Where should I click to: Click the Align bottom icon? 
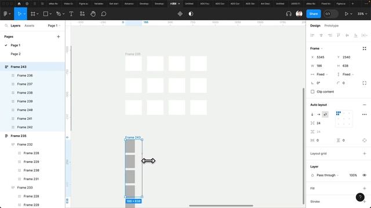coord(355,35)
